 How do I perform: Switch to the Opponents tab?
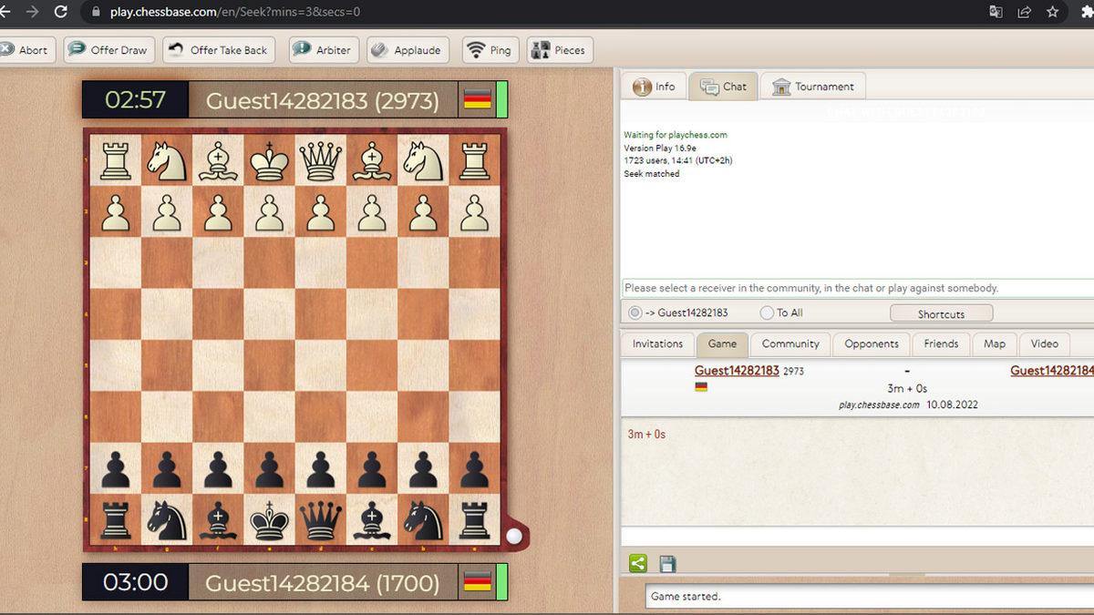(871, 343)
